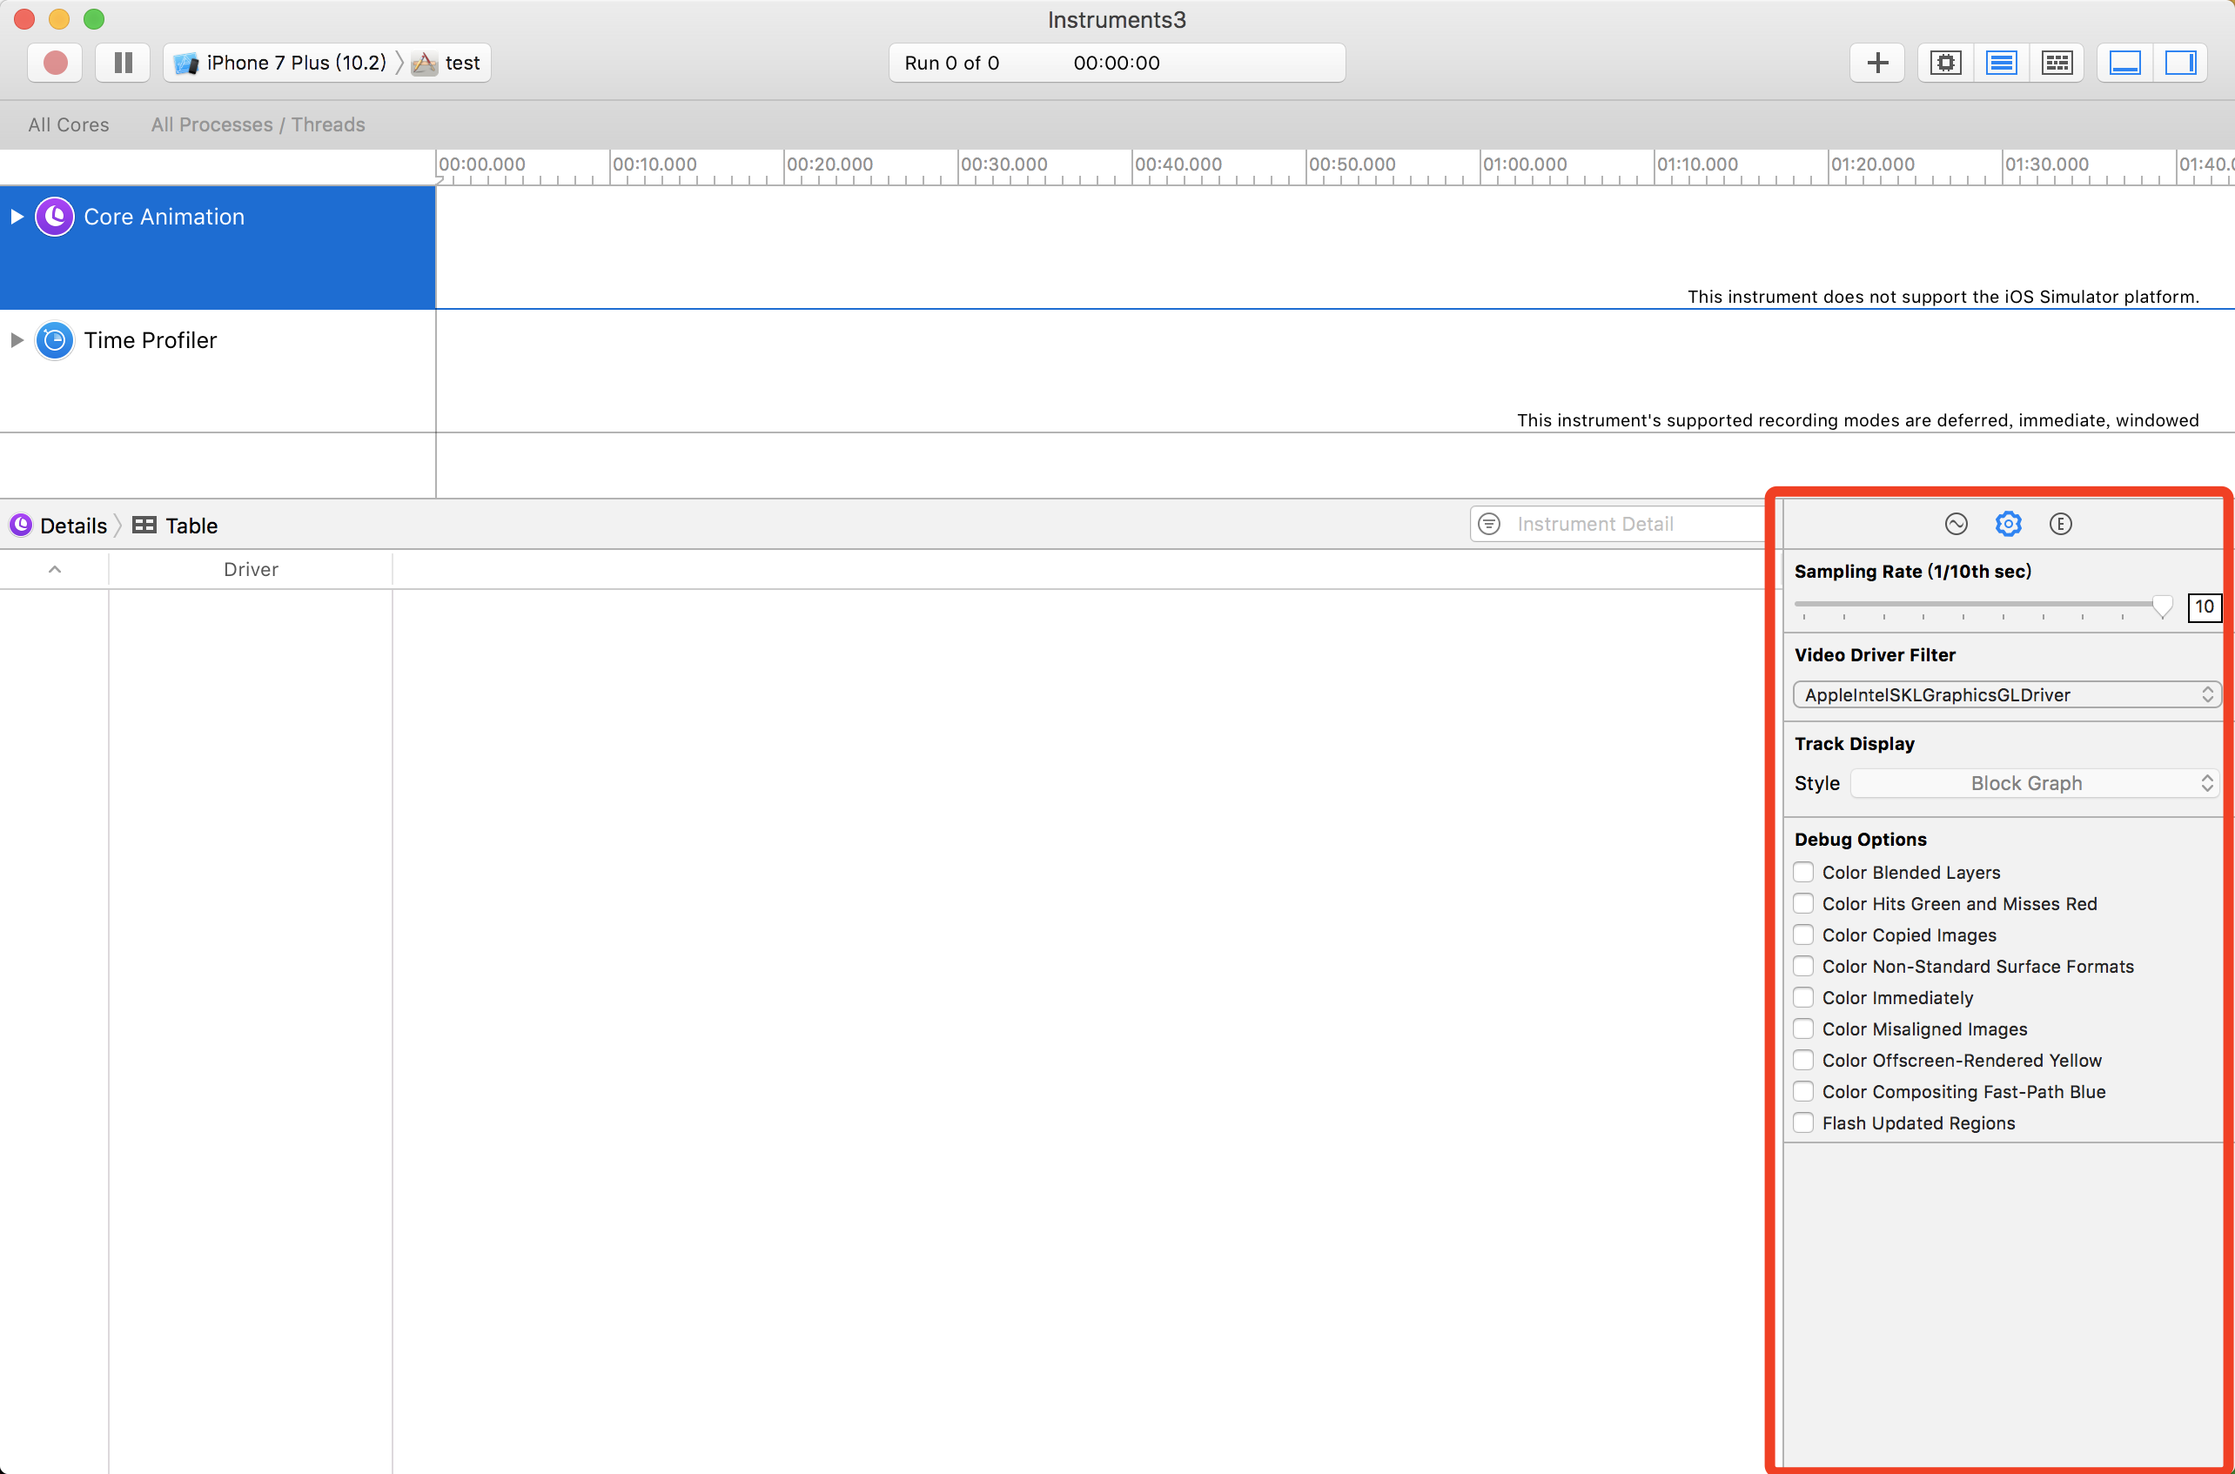Select the Instruments strategy list icon
This screenshot has width=2235, height=1474.
(x=2001, y=63)
